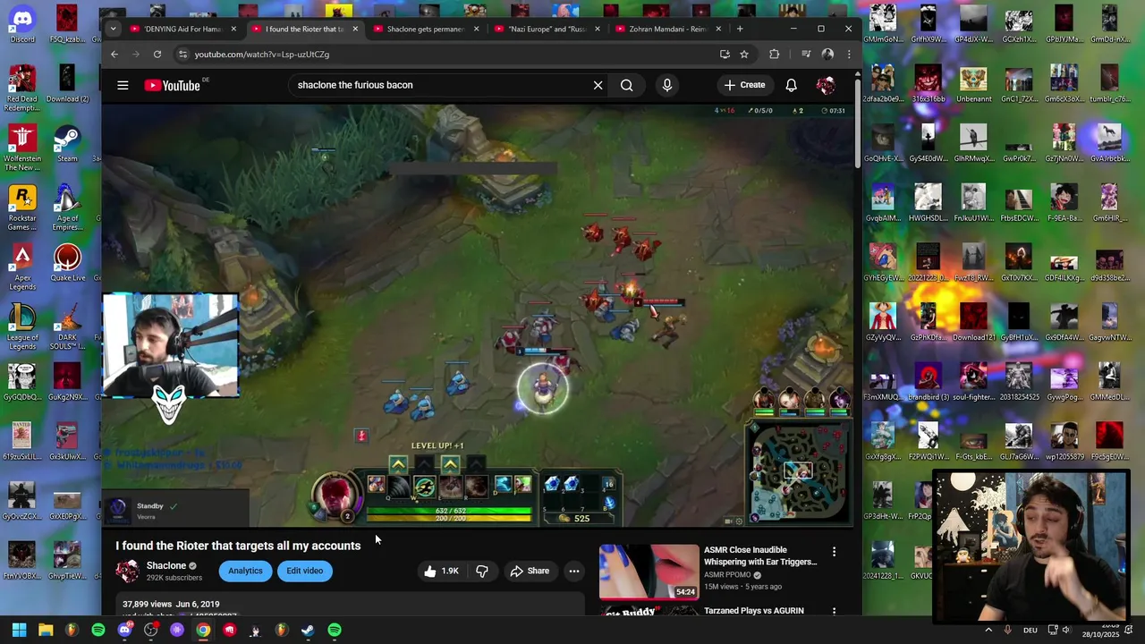Open Chrome from the taskbar
The height and width of the screenshot is (644, 1145).
[203, 630]
